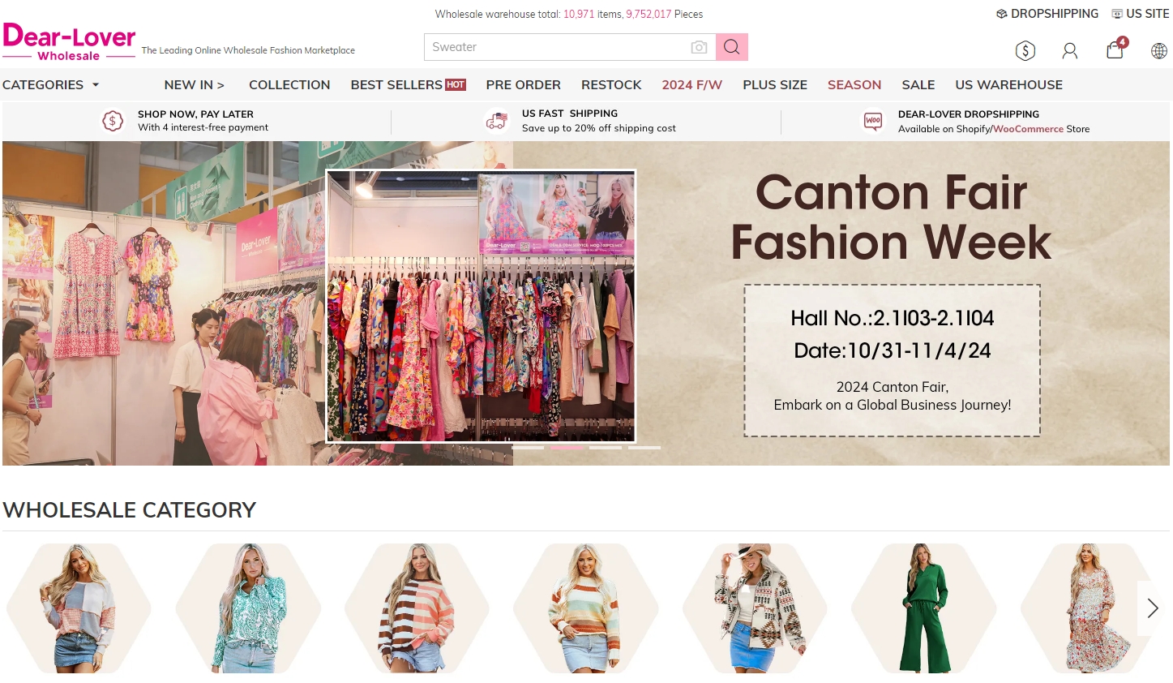Click the 'Date:10/31-11/4/24' text
The image size is (1173, 683).
tap(893, 350)
